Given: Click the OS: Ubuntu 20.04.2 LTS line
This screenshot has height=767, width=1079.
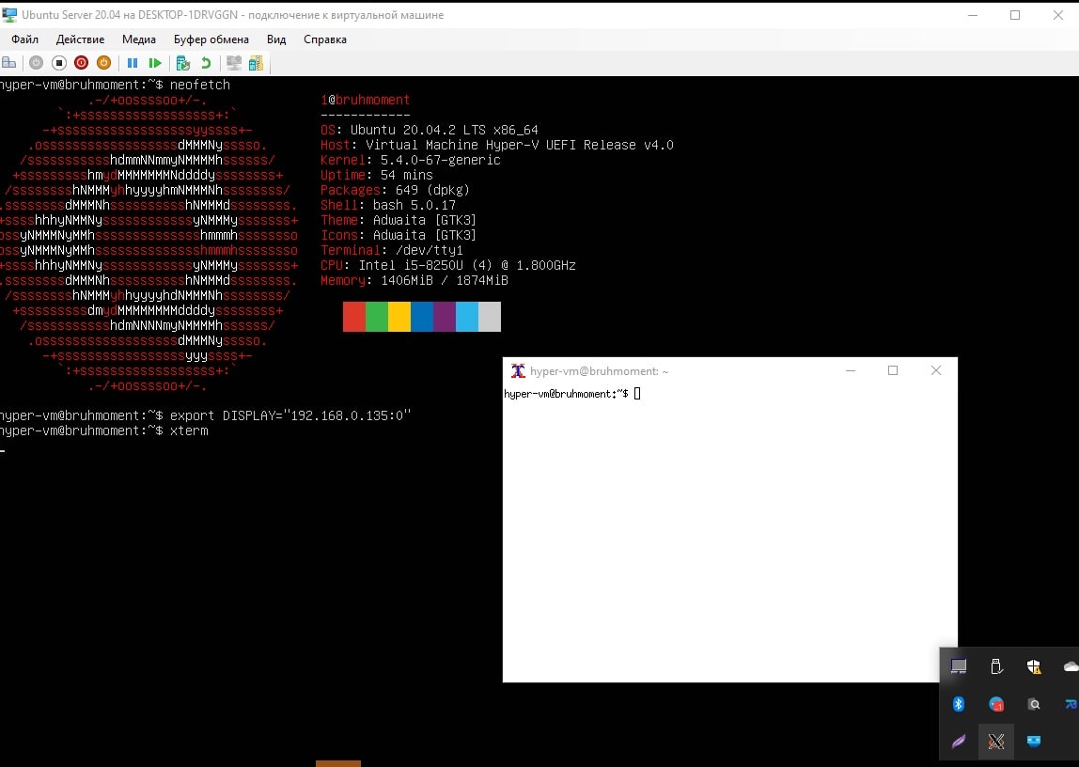Looking at the screenshot, I should [x=430, y=130].
